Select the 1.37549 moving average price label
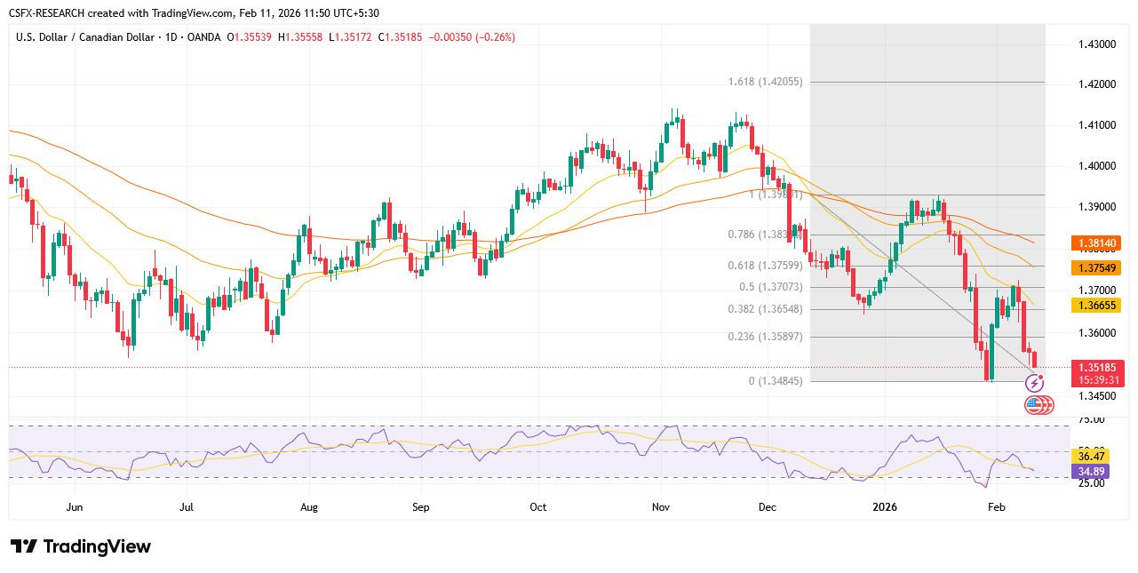The height and width of the screenshot is (573, 1138). (x=1099, y=267)
